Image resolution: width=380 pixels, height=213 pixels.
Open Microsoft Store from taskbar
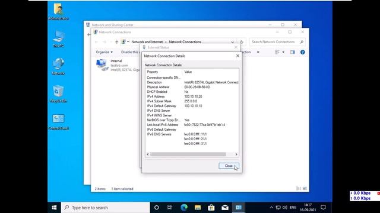click(x=211, y=208)
